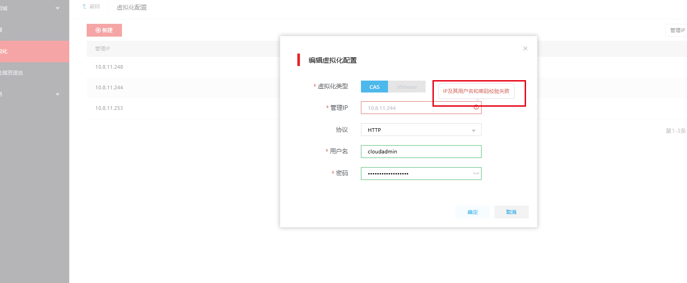Click the 返回 back arrow icon

(84, 7)
